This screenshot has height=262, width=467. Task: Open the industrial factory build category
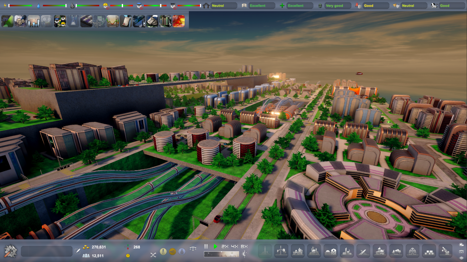tap(314, 251)
